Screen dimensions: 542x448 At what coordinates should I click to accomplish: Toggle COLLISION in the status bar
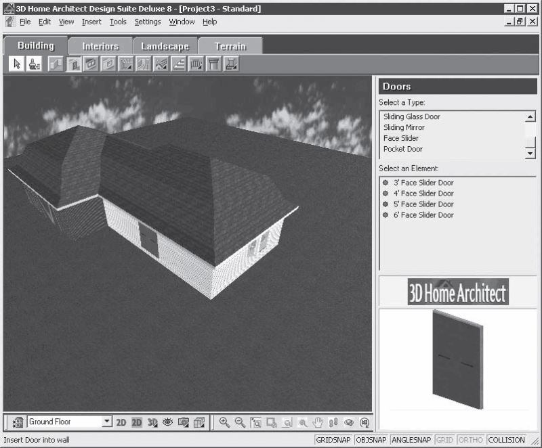pos(506,440)
